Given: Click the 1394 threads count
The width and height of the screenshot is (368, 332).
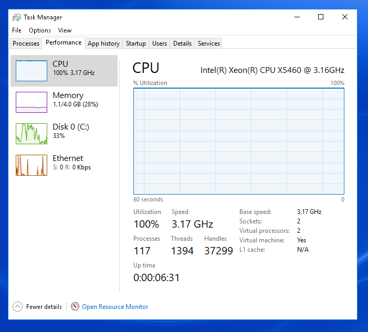Looking at the screenshot, I should (182, 251).
